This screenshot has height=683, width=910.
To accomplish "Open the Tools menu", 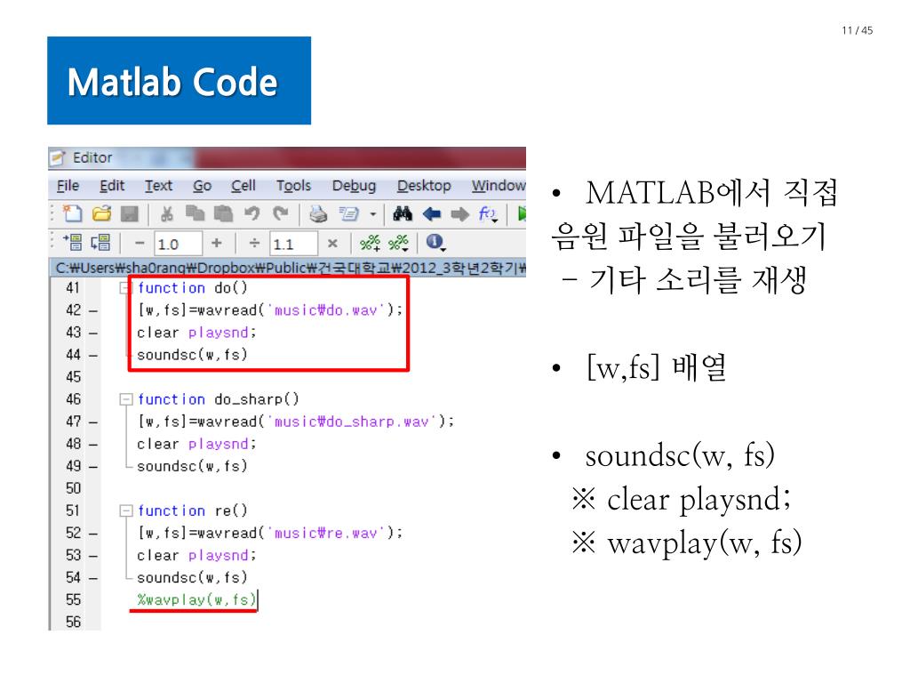I will click(x=293, y=185).
